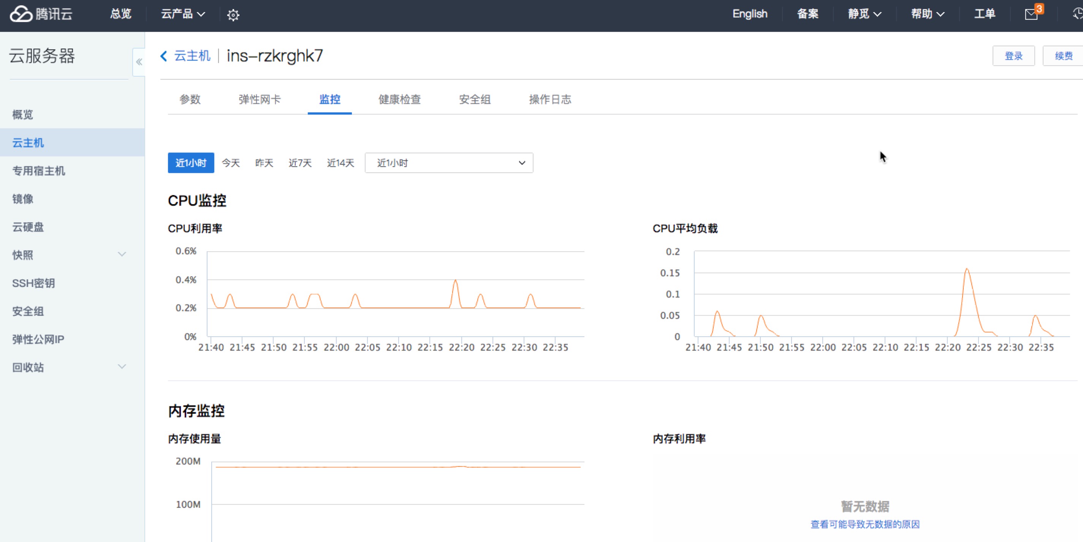Expand the 静觅 account dropdown
Image resolution: width=1083 pixels, height=542 pixels.
864,14
